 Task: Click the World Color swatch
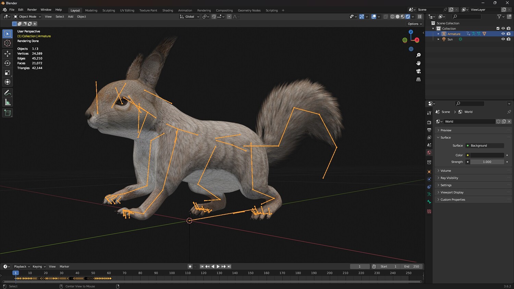(487, 155)
